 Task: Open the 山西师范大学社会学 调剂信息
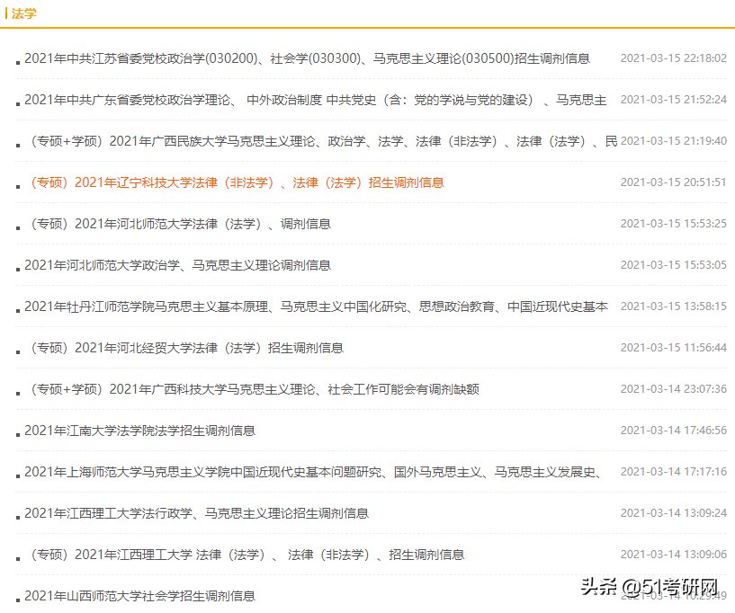[139, 596]
